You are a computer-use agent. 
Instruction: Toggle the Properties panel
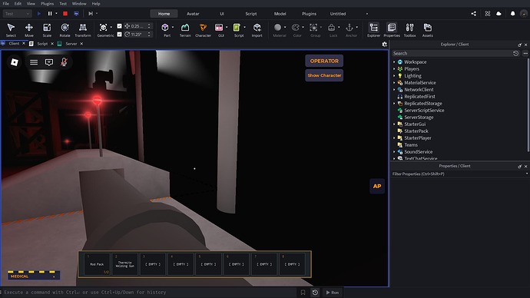pos(392,30)
